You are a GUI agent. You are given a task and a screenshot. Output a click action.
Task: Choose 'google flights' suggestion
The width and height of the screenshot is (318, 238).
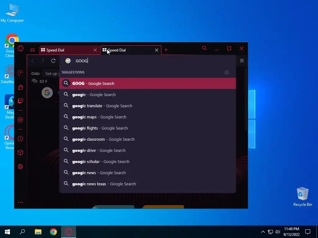click(148, 128)
